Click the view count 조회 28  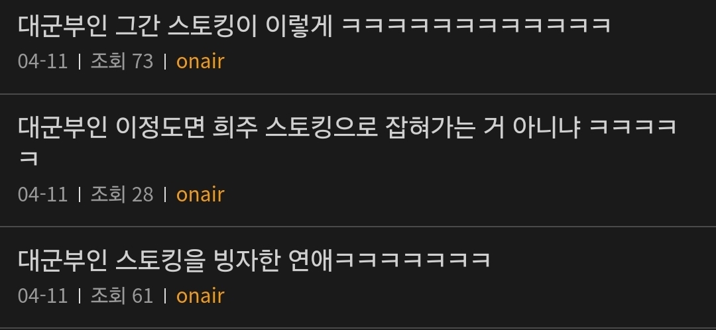122,194
